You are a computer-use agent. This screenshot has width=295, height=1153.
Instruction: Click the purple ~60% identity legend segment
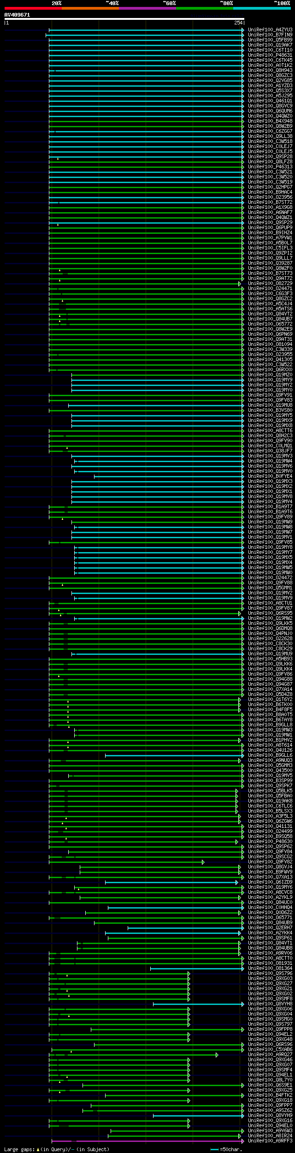click(147, 8)
